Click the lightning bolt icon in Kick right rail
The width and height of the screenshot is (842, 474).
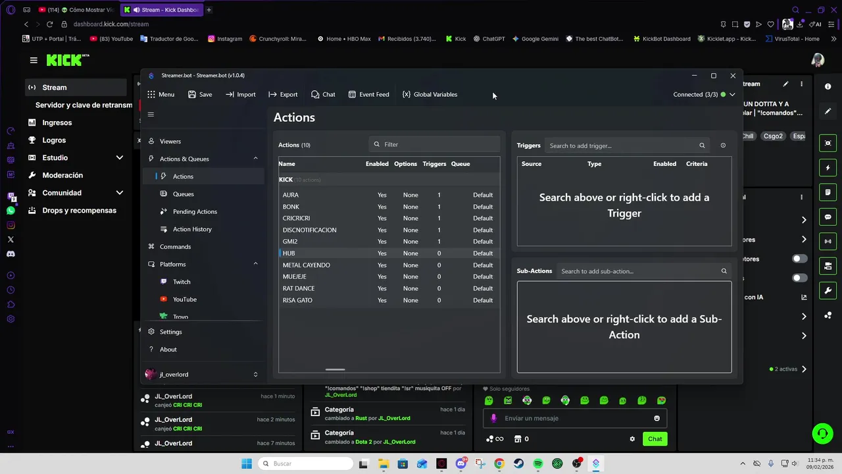click(x=828, y=168)
